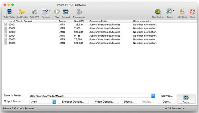Click the Preview button
This screenshot has width=199, height=113.
(146, 102)
